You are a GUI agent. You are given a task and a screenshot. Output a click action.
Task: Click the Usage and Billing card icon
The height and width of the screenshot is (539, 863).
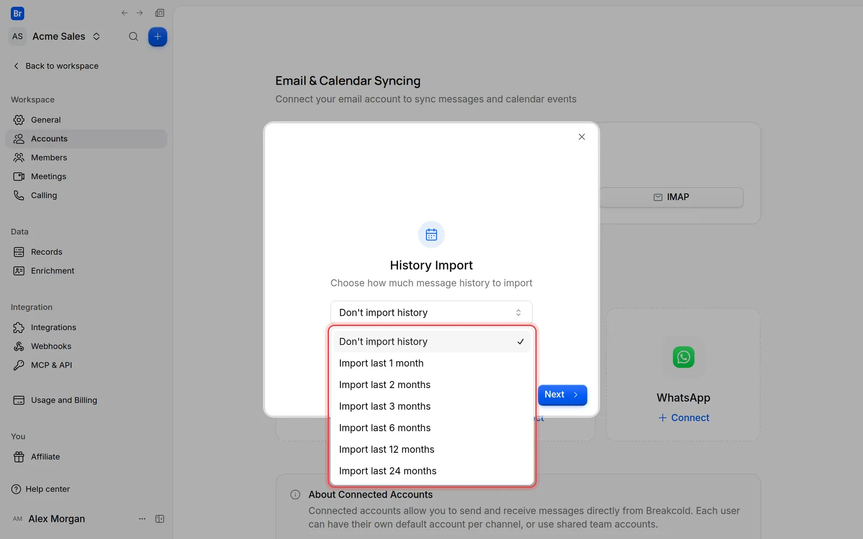pos(19,400)
